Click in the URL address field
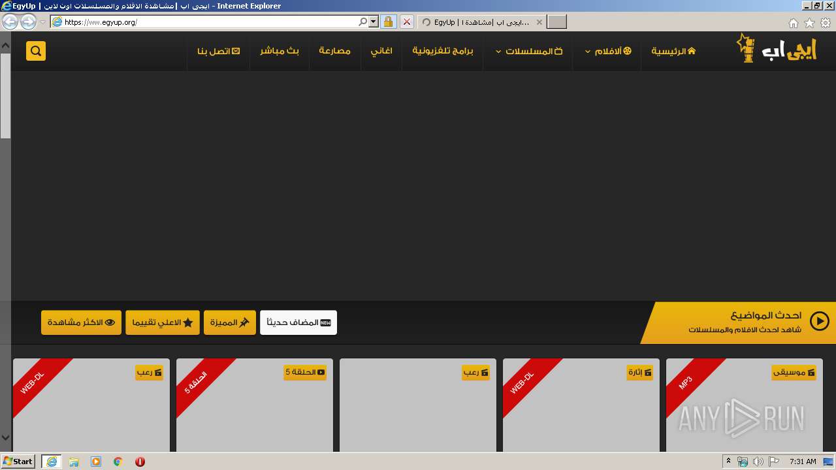This screenshot has height=470, width=836. pos(209,22)
